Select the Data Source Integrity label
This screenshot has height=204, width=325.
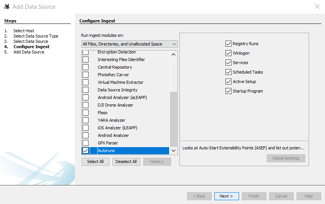pyautogui.click(x=118, y=90)
